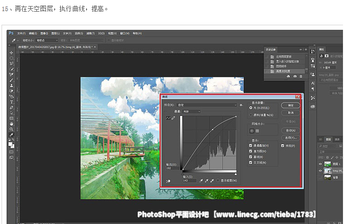Select the Move tool in toolbox
The image size is (344, 224).
point(12,53)
